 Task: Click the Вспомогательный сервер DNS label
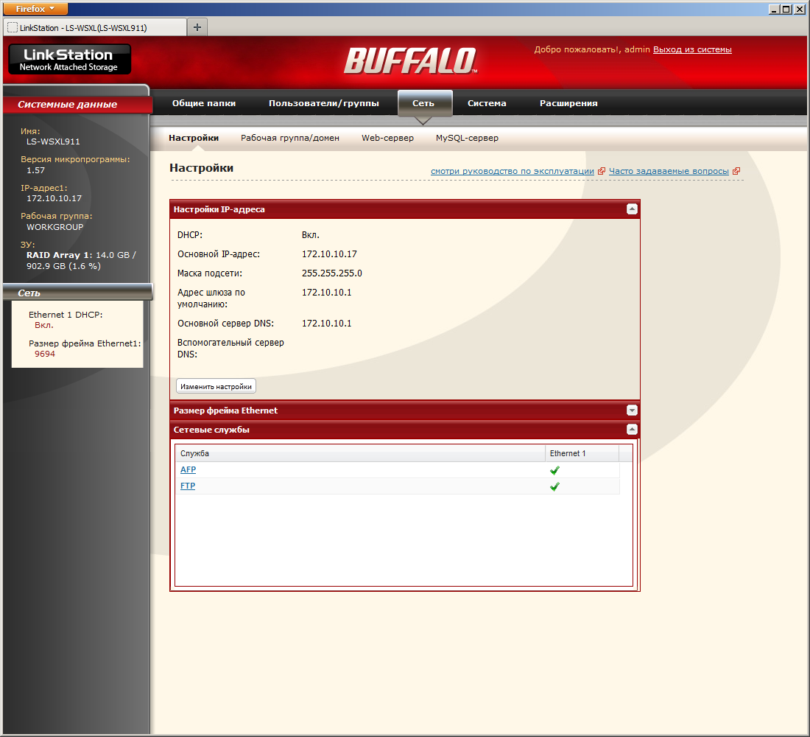pos(230,348)
